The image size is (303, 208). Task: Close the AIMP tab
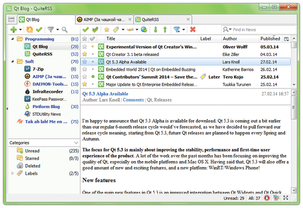(130, 19)
